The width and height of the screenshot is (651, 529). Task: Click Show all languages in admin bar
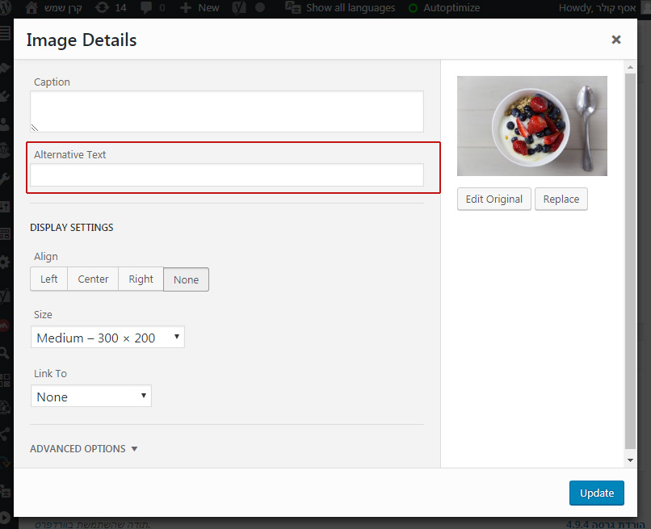[x=351, y=7]
